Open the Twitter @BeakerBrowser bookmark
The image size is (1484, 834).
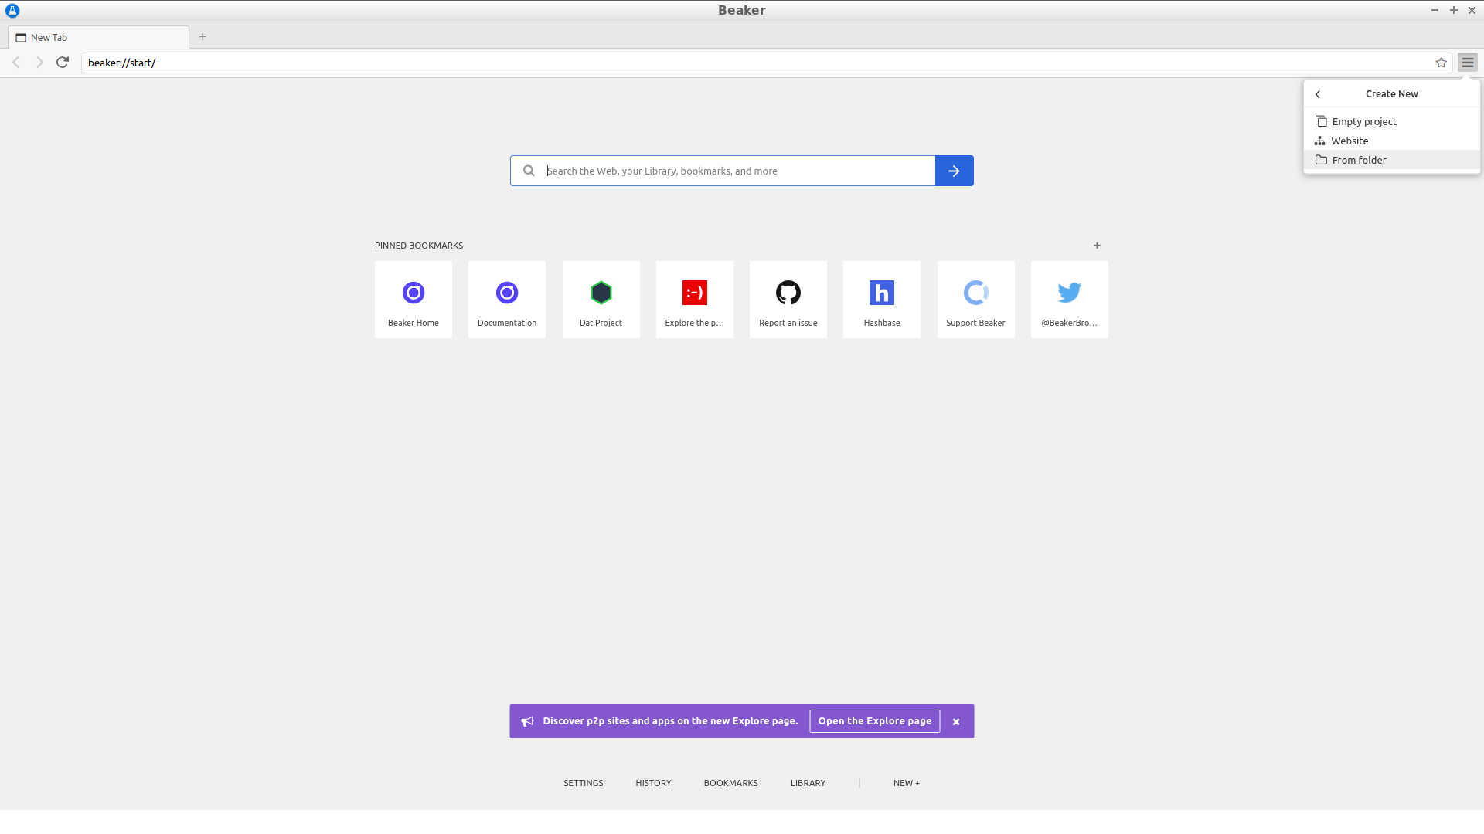[x=1069, y=300]
